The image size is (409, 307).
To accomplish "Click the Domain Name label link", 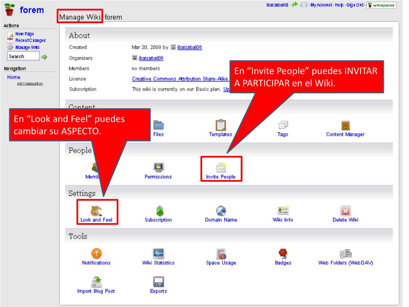I will 221,220.
